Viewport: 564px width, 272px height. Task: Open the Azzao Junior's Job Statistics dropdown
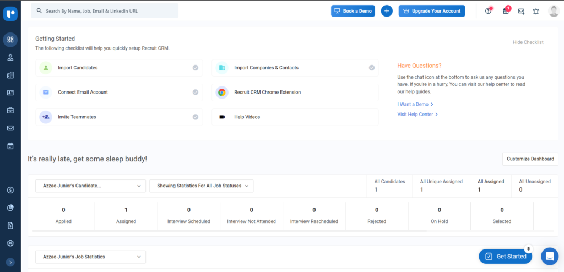[x=91, y=257]
